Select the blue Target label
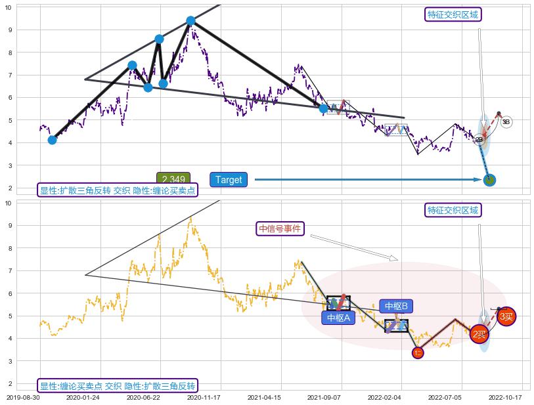534x405 pixels. pos(229,180)
